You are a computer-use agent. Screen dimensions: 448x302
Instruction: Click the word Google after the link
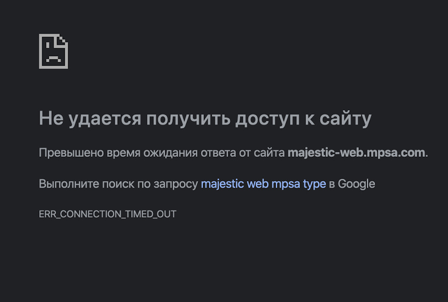[x=356, y=184]
